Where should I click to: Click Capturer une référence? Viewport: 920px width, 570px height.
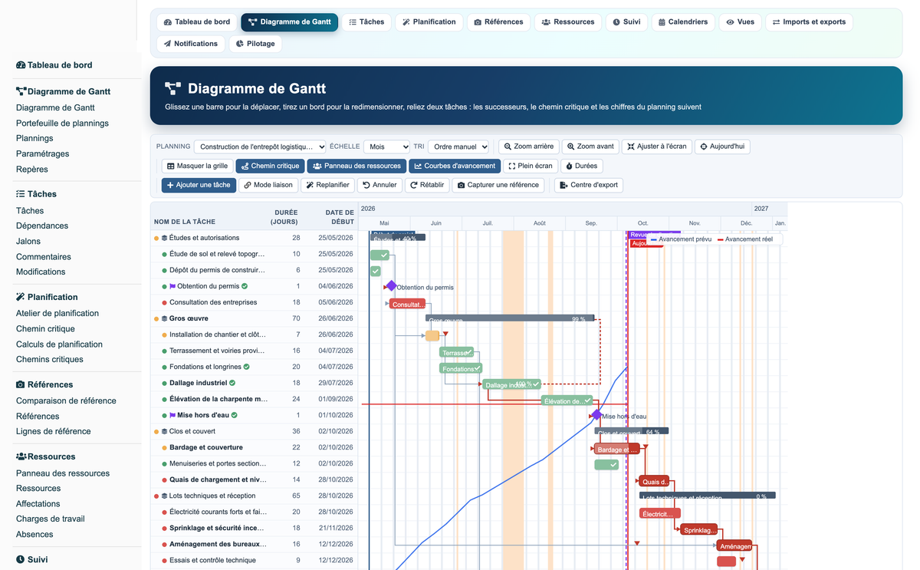pyautogui.click(x=498, y=185)
